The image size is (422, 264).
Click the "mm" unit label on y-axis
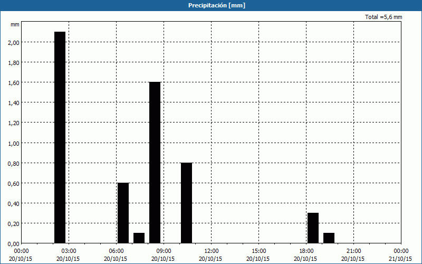pos(15,24)
